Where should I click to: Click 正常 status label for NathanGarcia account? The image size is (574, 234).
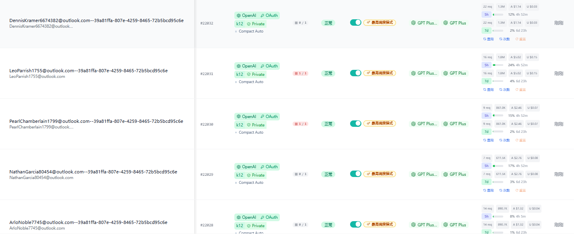[328, 174]
